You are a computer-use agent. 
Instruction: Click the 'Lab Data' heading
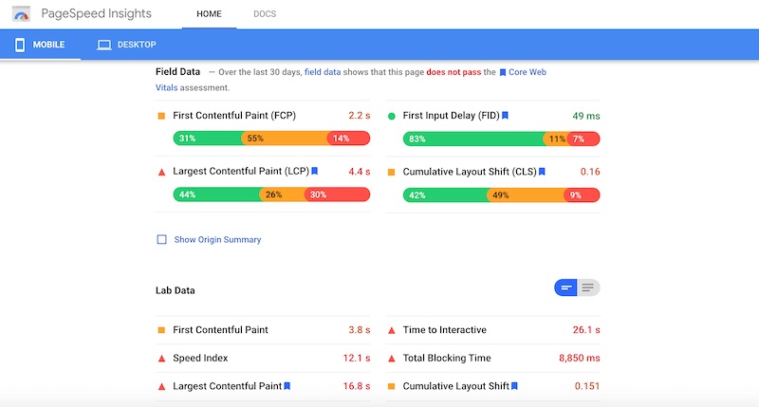[176, 290]
